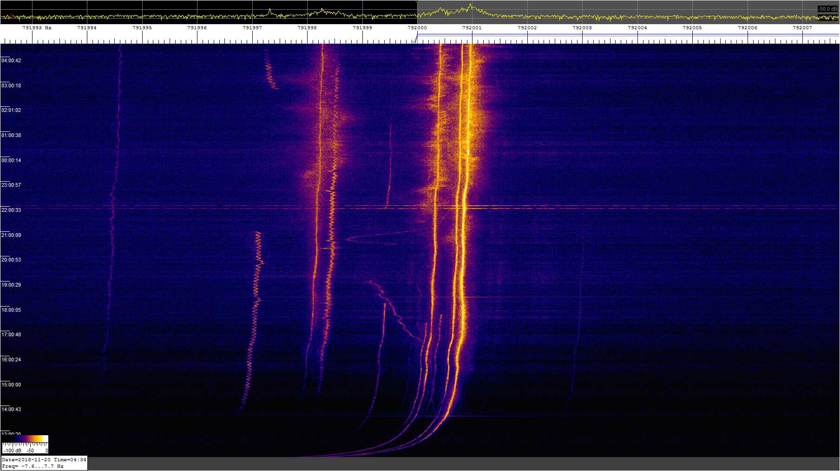Click the 791997 frequency axis label
This screenshot has height=471, width=840.
(x=252, y=28)
